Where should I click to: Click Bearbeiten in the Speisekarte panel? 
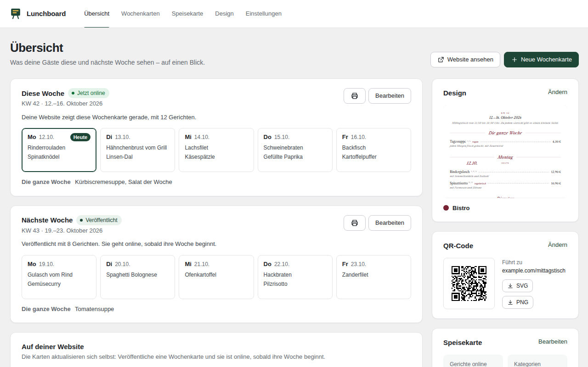click(553, 342)
